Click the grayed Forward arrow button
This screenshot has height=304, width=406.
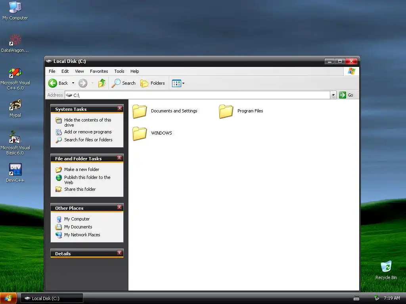(83, 83)
